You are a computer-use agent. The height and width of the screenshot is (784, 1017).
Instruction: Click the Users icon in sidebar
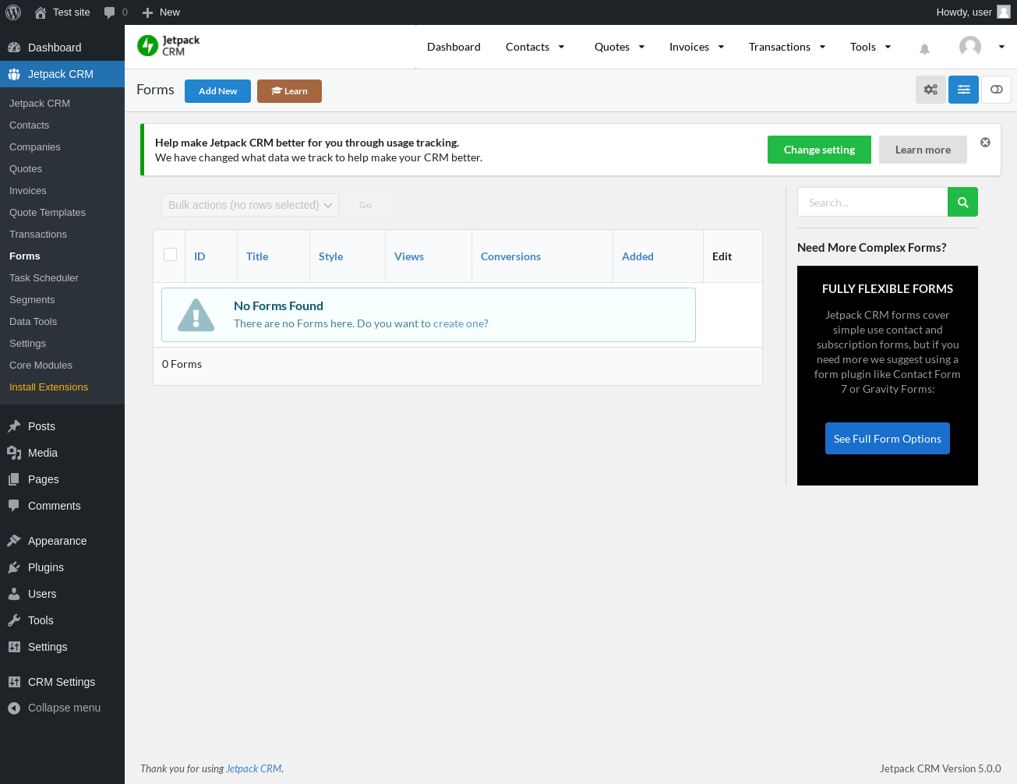14,594
